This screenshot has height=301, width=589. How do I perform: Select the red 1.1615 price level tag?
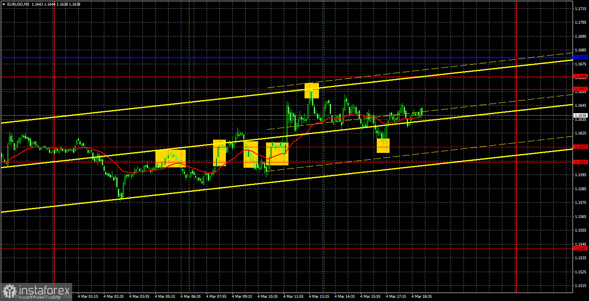tap(581, 146)
